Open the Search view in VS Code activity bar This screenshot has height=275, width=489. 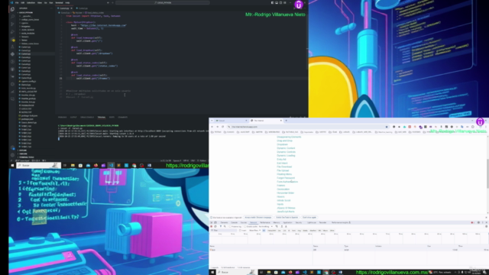(12, 17)
